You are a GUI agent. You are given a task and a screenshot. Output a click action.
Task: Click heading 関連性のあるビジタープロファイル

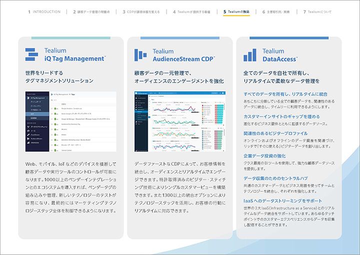(x=275, y=133)
